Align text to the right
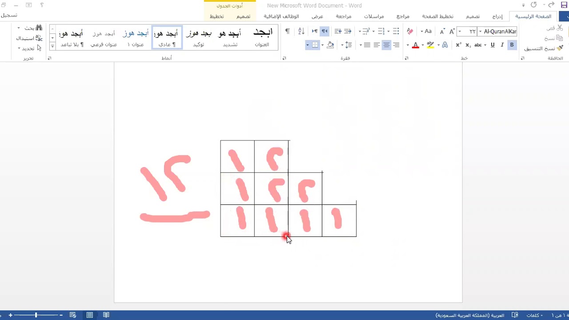Viewport: 569px width, 320px height. point(396,45)
